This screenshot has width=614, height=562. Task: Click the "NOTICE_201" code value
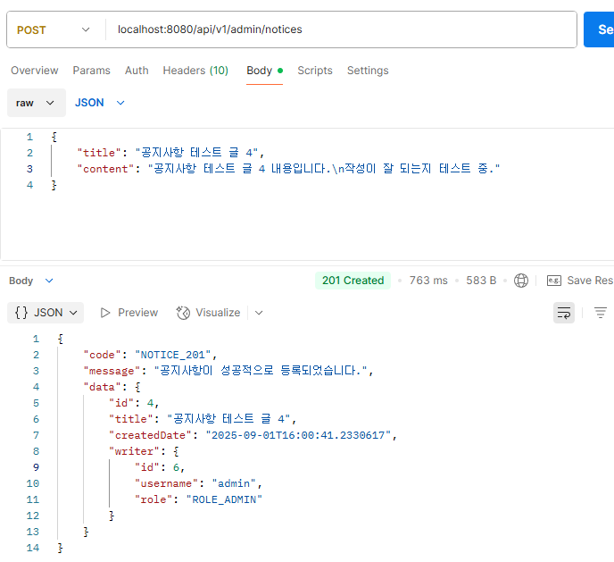pos(173,355)
